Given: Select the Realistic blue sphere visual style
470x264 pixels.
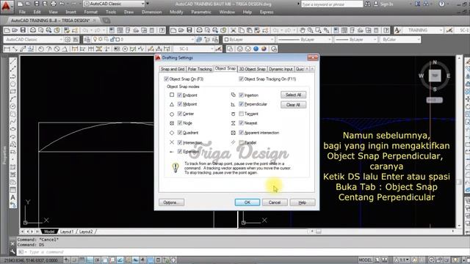Looking at the screenshot, I should click(256, 49).
